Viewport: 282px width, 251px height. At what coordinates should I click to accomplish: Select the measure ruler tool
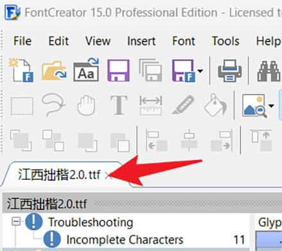pos(151,105)
